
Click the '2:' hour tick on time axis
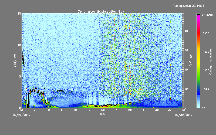coord(35,110)
